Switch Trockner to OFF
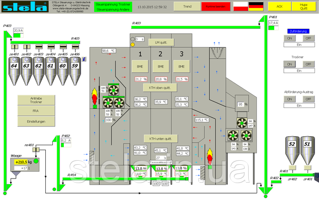The width and height of the screenshot is (319, 199). (x=308, y=64)
